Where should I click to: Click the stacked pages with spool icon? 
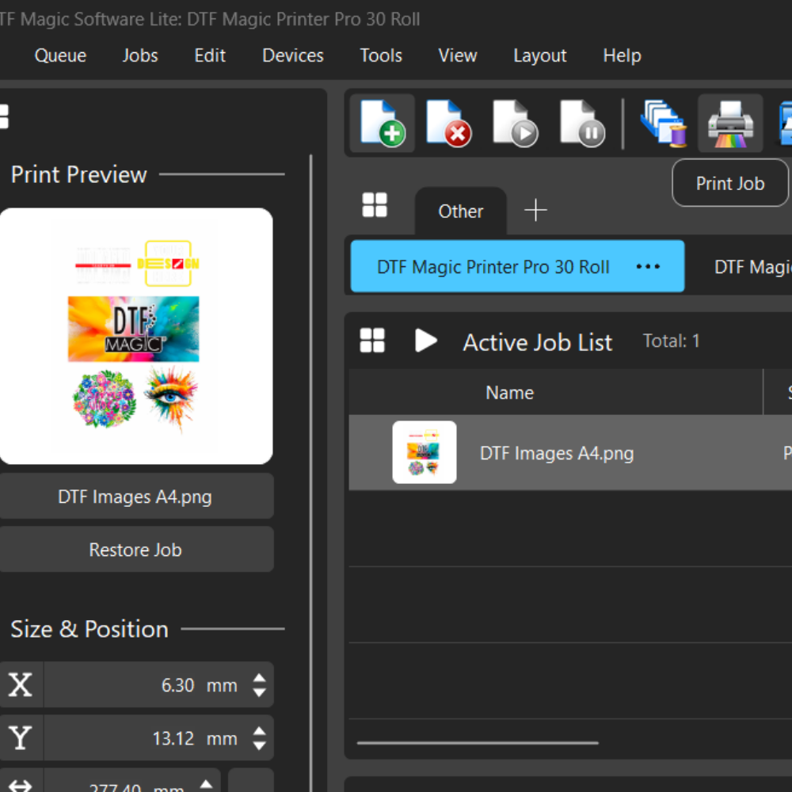662,124
